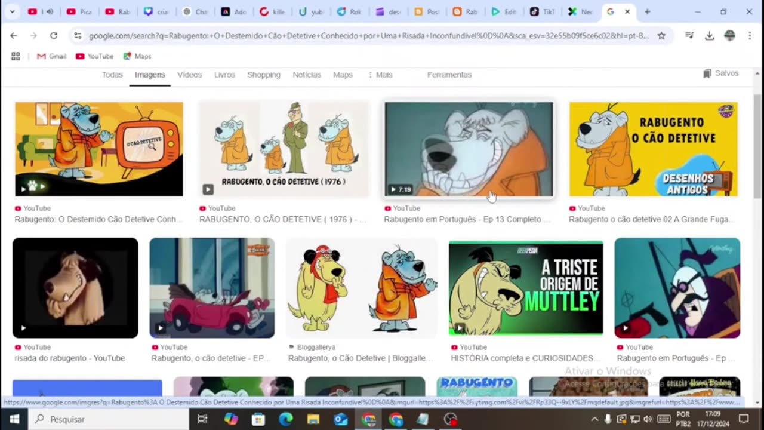Open the Chrome profile avatar
The height and width of the screenshot is (430, 764).
pyautogui.click(x=729, y=36)
